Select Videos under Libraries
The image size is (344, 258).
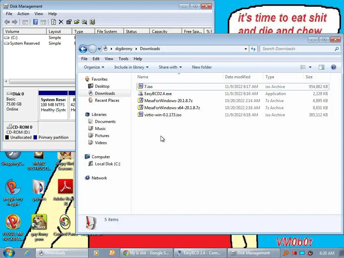click(101, 142)
